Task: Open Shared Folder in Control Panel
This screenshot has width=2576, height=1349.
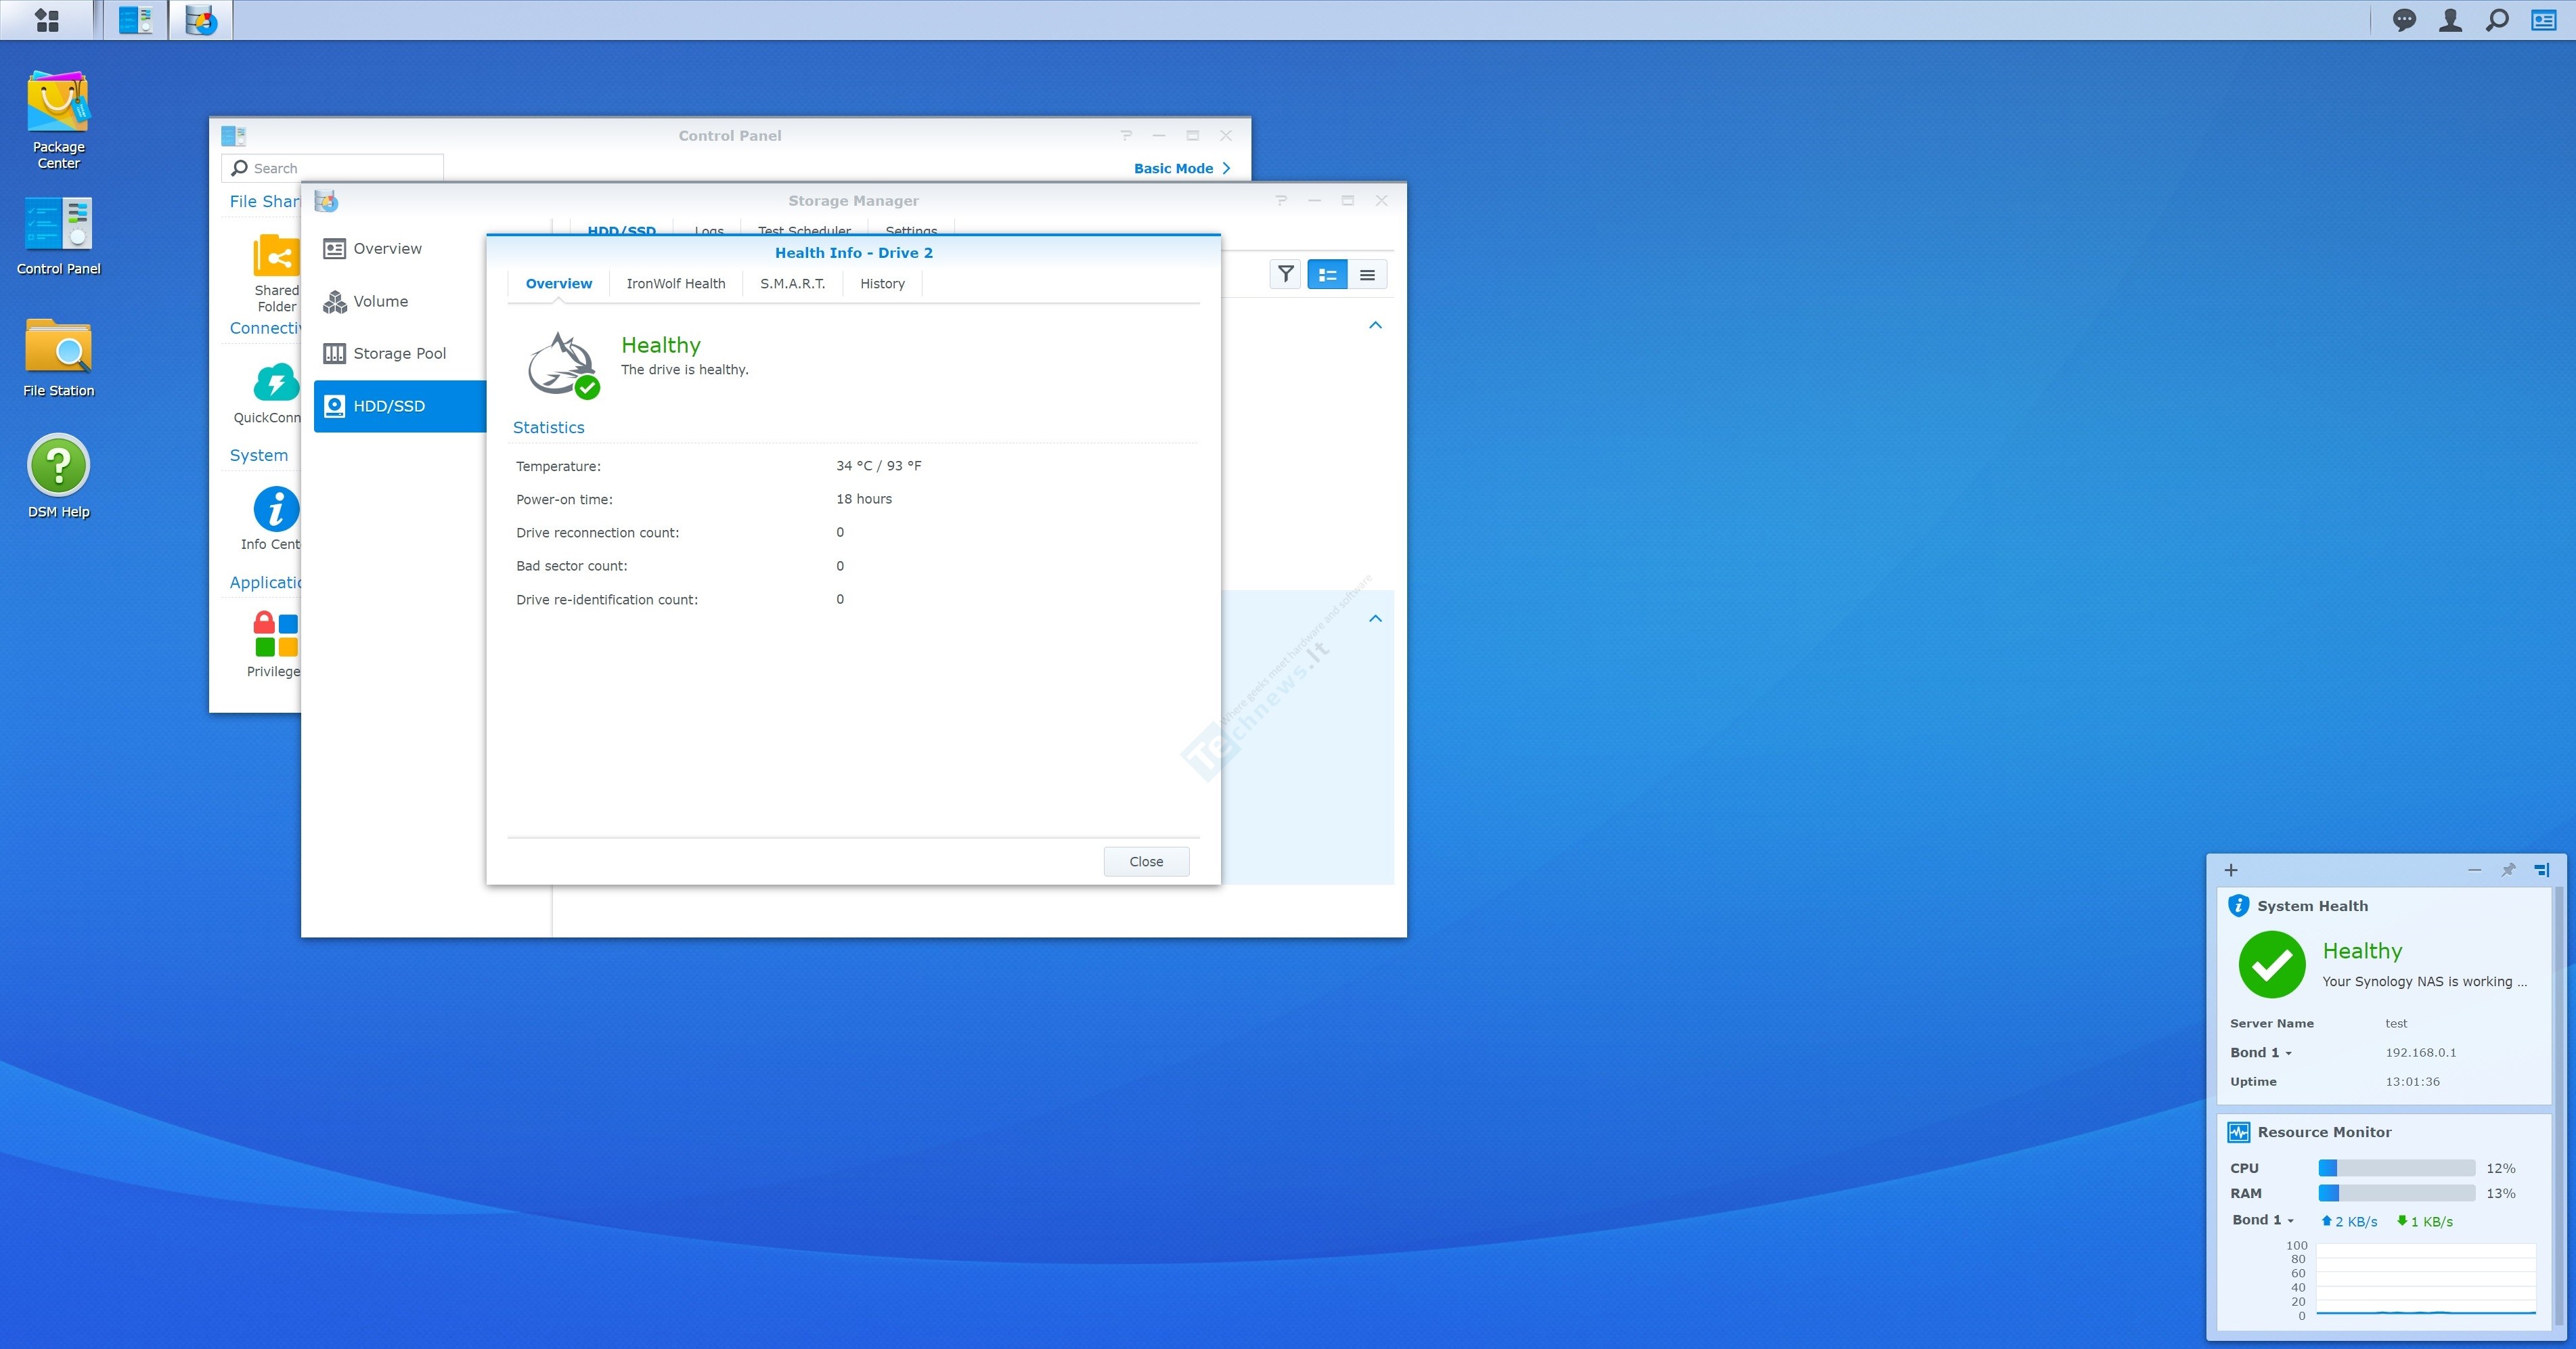Action: click(x=276, y=273)
